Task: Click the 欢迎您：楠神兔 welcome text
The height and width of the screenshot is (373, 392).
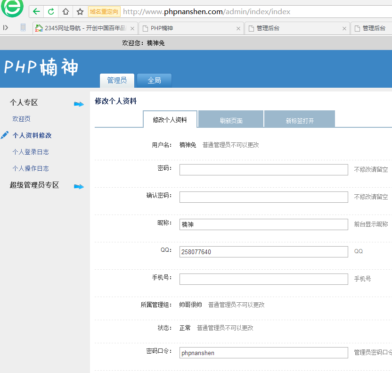Action: (x=144, y=43)
